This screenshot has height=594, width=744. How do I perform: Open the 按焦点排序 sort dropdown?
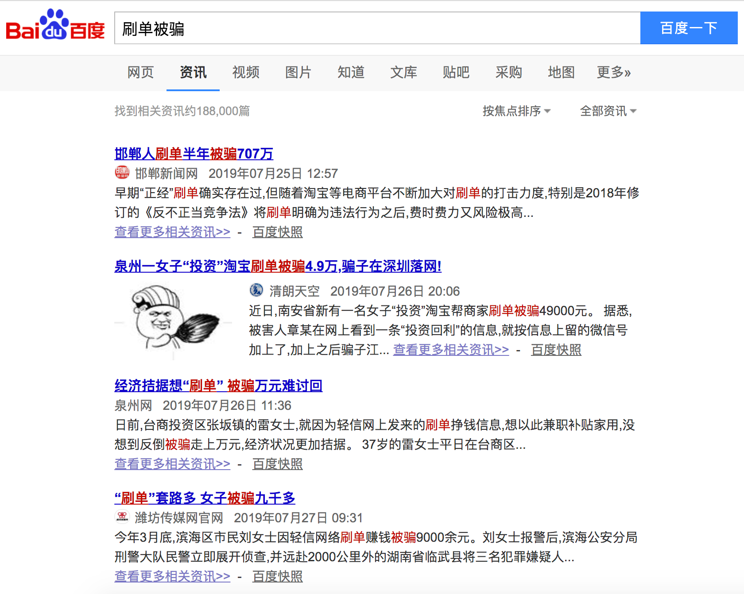(x=516, y=111)
